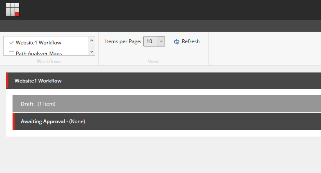Click red marker beside Awaiting Approval

point(14,121)
